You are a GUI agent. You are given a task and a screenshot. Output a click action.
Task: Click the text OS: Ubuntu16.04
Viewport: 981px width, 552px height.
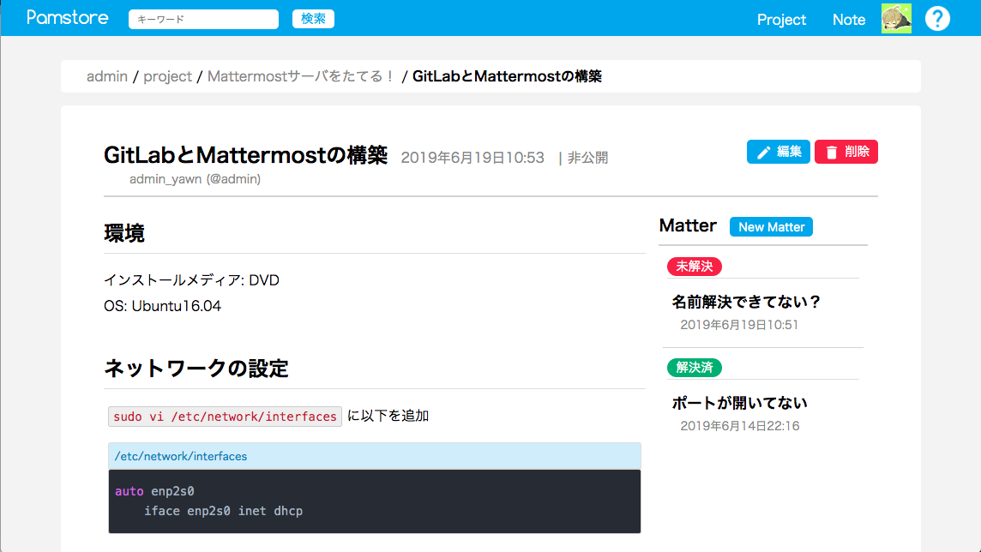tap(163, 306)
